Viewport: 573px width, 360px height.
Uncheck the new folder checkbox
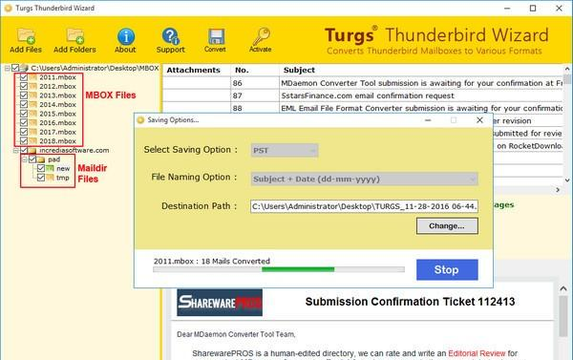click(x=41, y=168)
